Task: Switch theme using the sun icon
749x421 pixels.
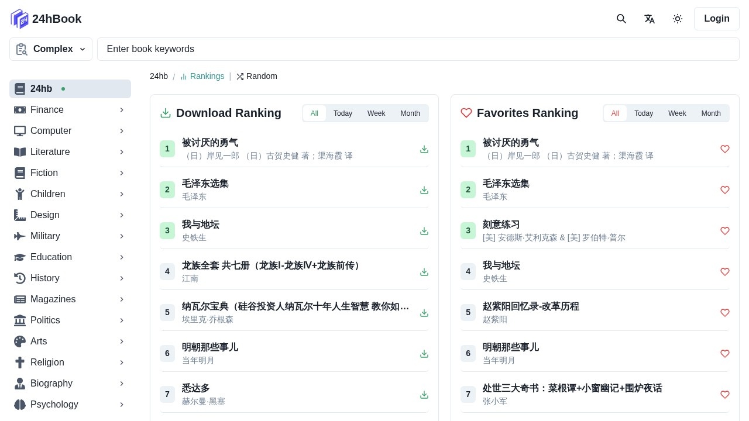Action: click(678, 19)
